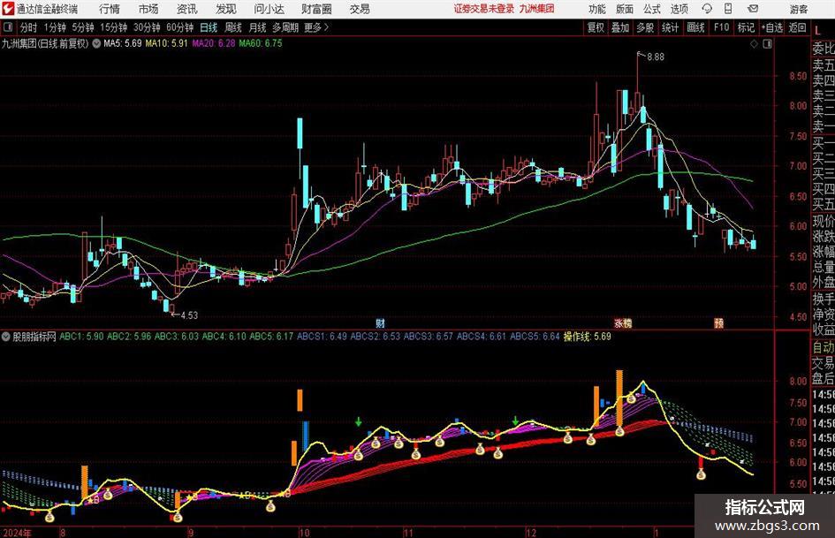Open the 版面 menu
This screenshot has height=538, width=835.
pyautogui.click(x=624, y=9)
